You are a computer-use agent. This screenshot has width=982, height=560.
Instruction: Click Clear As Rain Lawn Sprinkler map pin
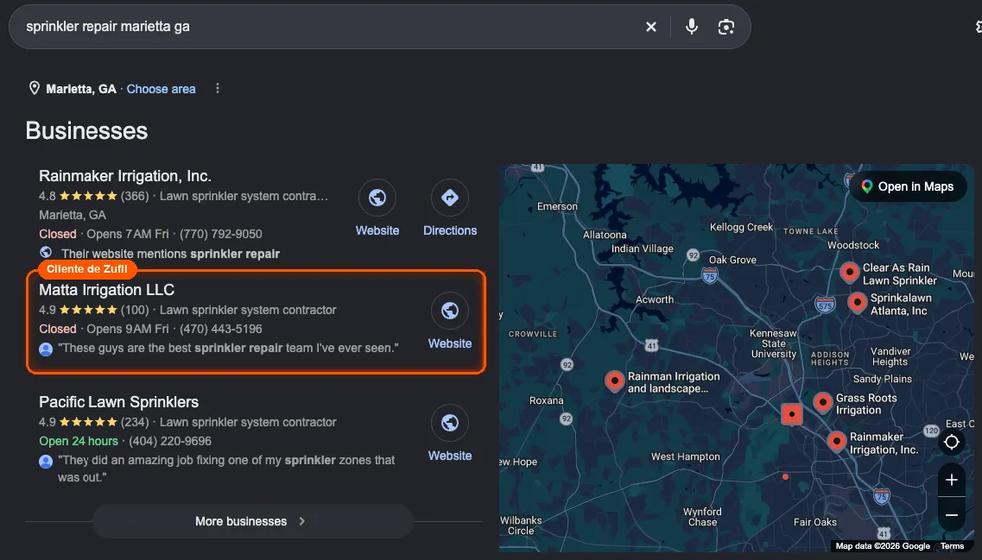click(849, 272)
